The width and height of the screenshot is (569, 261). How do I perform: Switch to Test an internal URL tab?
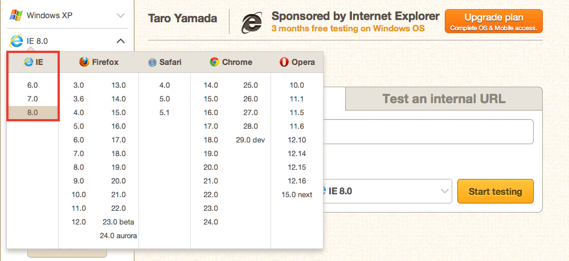[x=444, y=99]
